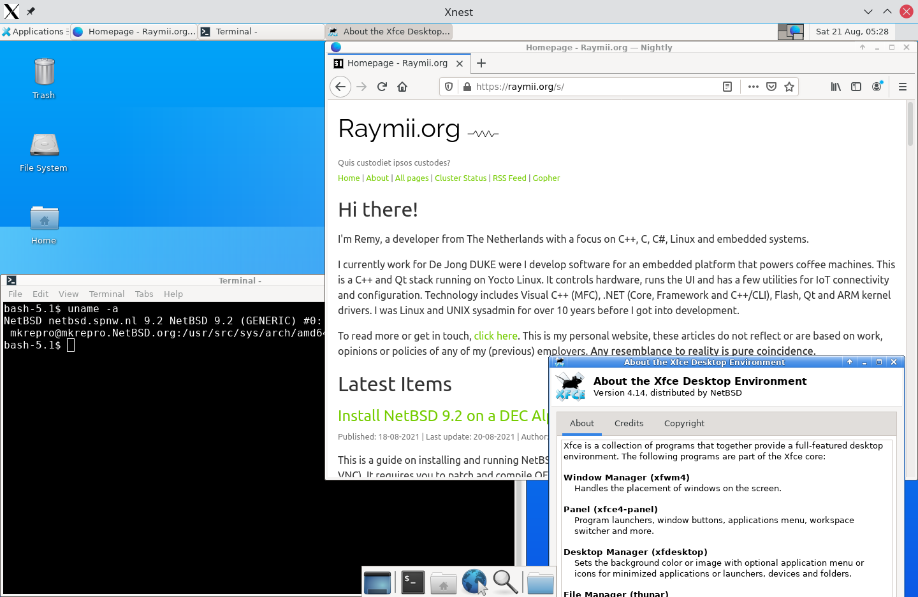Reload the Raymii.org page
This screenshot has height=597, width=918.
point(382,87)
